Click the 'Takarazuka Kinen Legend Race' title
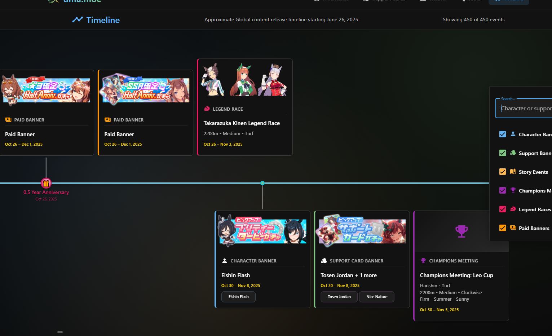 tap(242, 123)
